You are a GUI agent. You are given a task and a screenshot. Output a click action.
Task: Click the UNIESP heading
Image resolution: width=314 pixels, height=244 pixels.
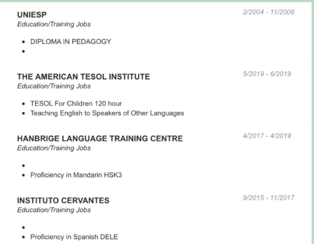click(32, 15)
